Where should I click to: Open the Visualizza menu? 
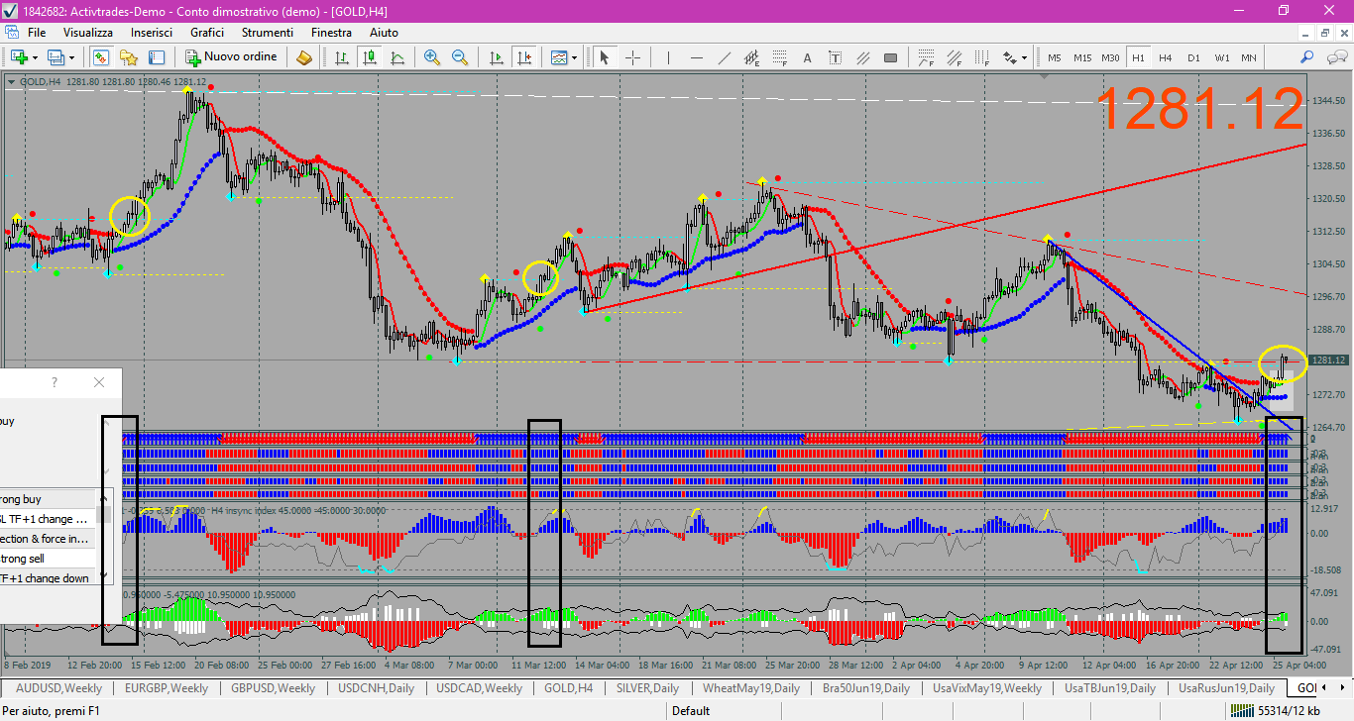(x=88, y=33)
